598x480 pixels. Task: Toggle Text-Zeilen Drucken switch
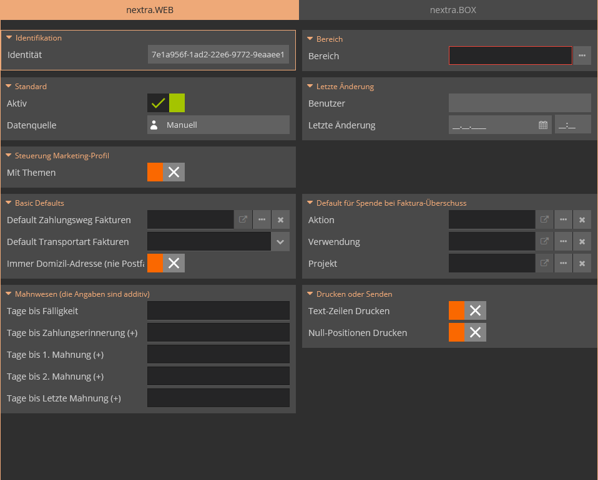pyautogui.click(x=467, y=311)
